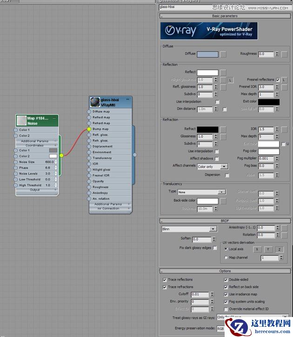293x337 pixels.
Task: Enable Use interpolation under Refraction
Action: [x=217, y=152]
